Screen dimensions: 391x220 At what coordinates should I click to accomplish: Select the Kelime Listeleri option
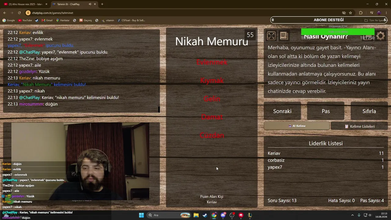(359, 126)
